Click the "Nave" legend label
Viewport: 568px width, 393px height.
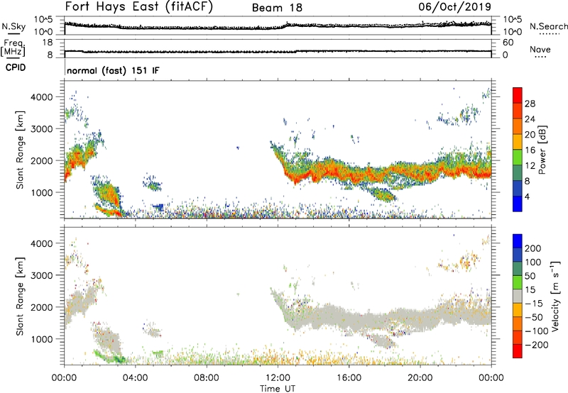(x=540, y=50)
